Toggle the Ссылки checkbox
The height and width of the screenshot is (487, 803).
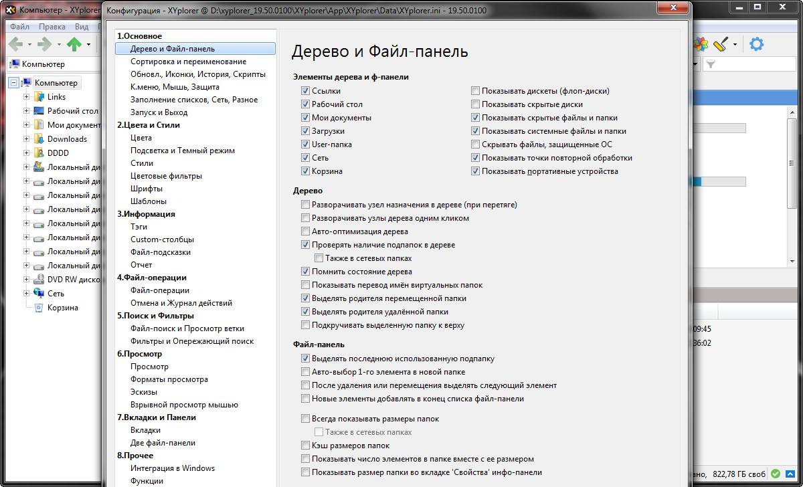pyautogui.click(x=305, y=91)
